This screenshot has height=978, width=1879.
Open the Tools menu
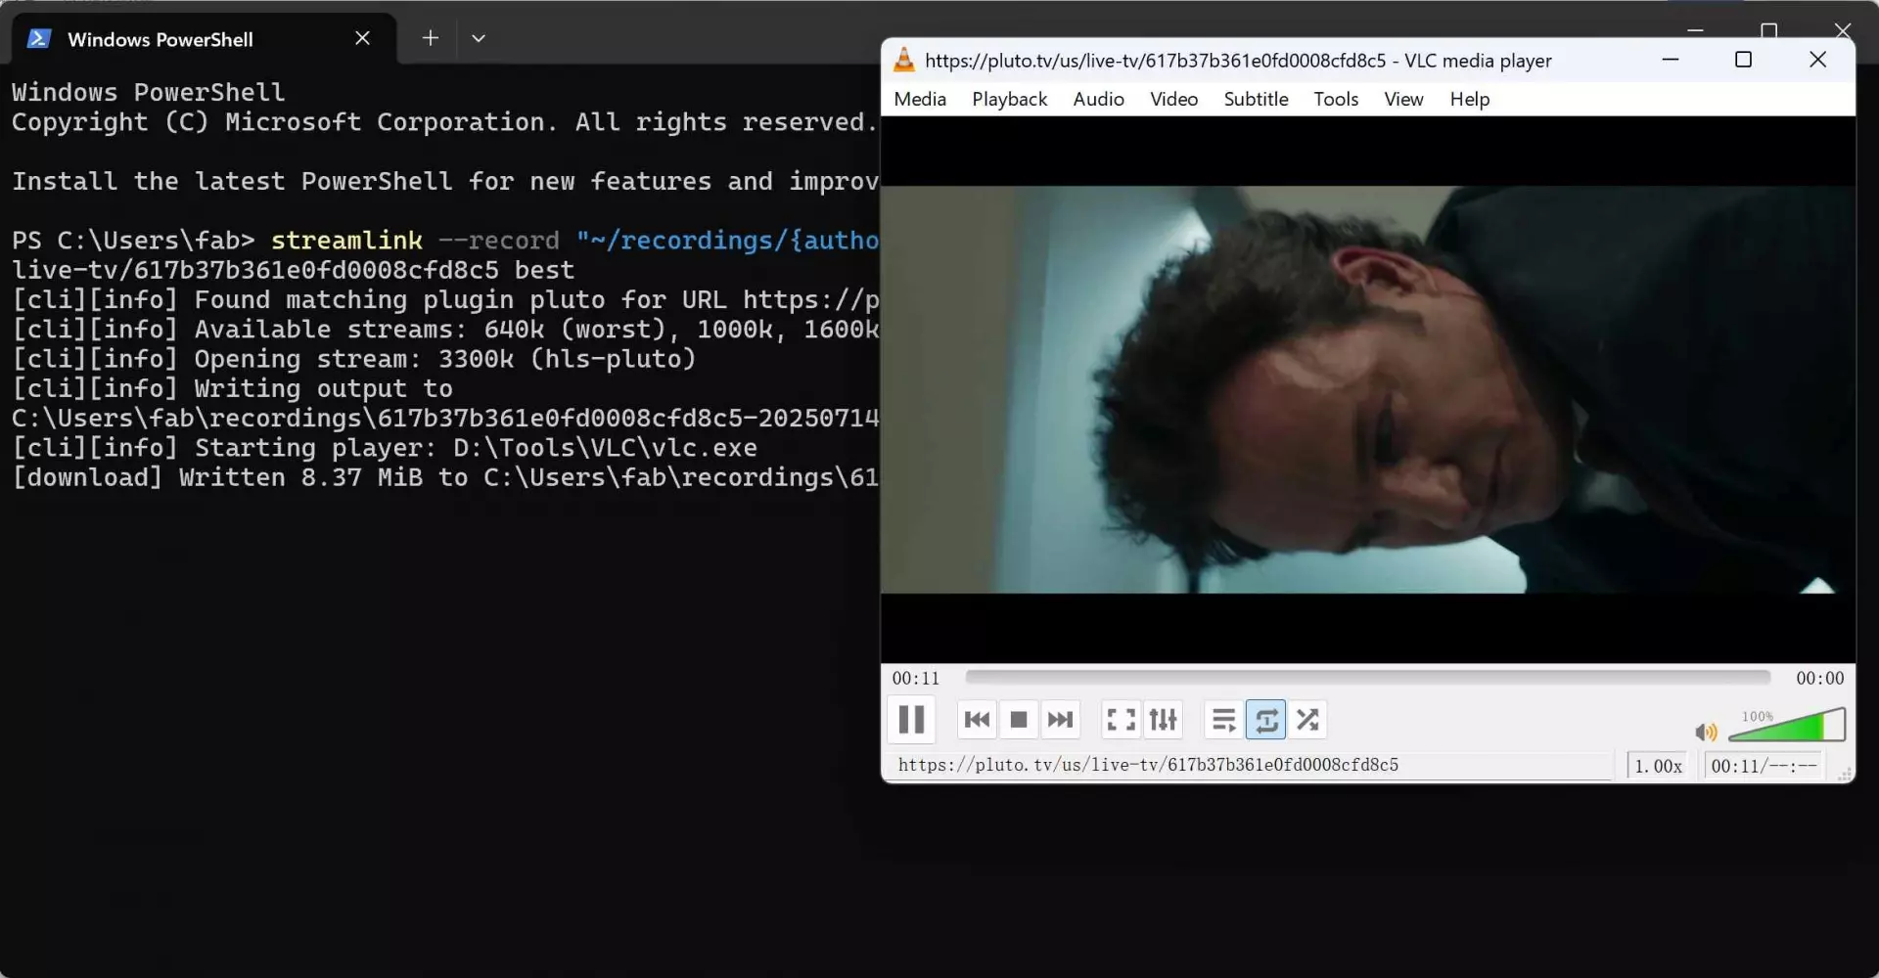[1336, 99]
